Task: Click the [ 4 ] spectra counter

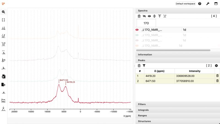Action: pyautogui.click(x=214, y=16)
